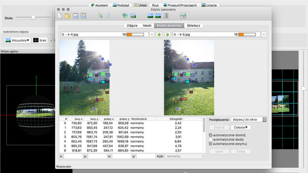Open Przesuń/Przeciągnij tab in background window
This screenshot has height=173, width=308.
coord(180,5)
